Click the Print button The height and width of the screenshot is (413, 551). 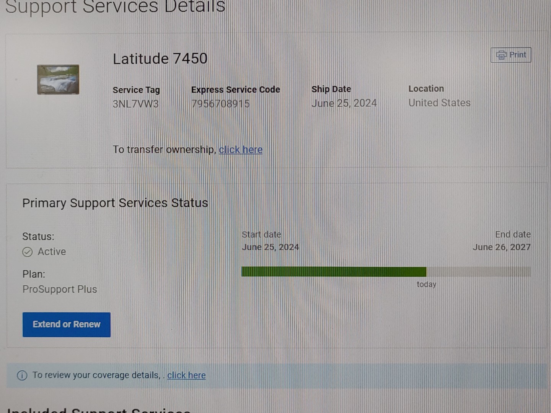pyautogui.click(x=511, y=55)
